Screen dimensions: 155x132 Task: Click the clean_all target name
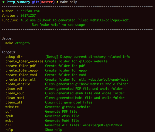[x=14, y=102]
